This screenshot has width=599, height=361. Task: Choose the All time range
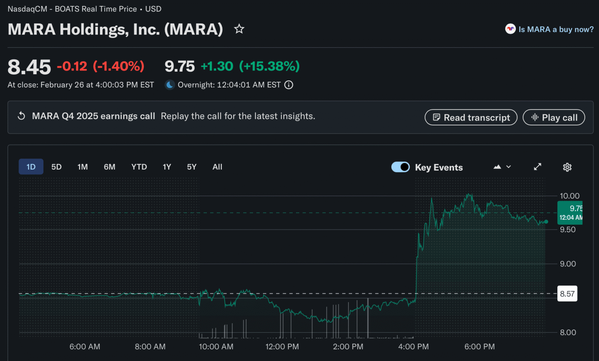coord(217,167)
